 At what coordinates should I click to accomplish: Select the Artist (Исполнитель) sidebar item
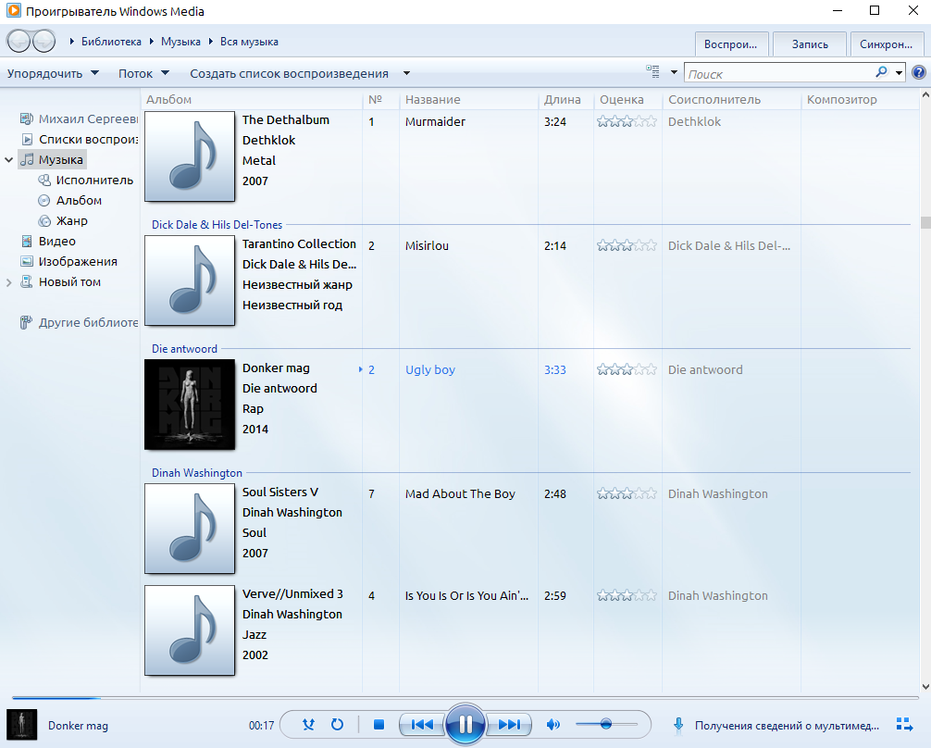[x=86, y=180]
